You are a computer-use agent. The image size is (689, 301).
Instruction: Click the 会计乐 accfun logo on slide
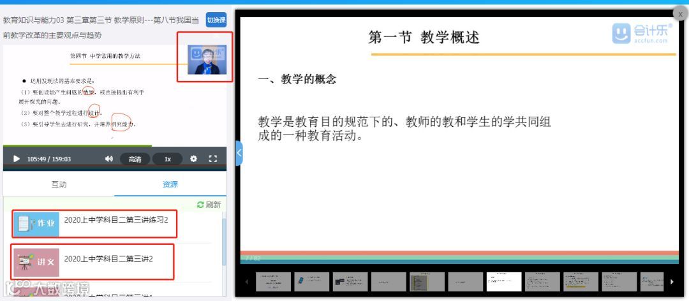point(642,33)
